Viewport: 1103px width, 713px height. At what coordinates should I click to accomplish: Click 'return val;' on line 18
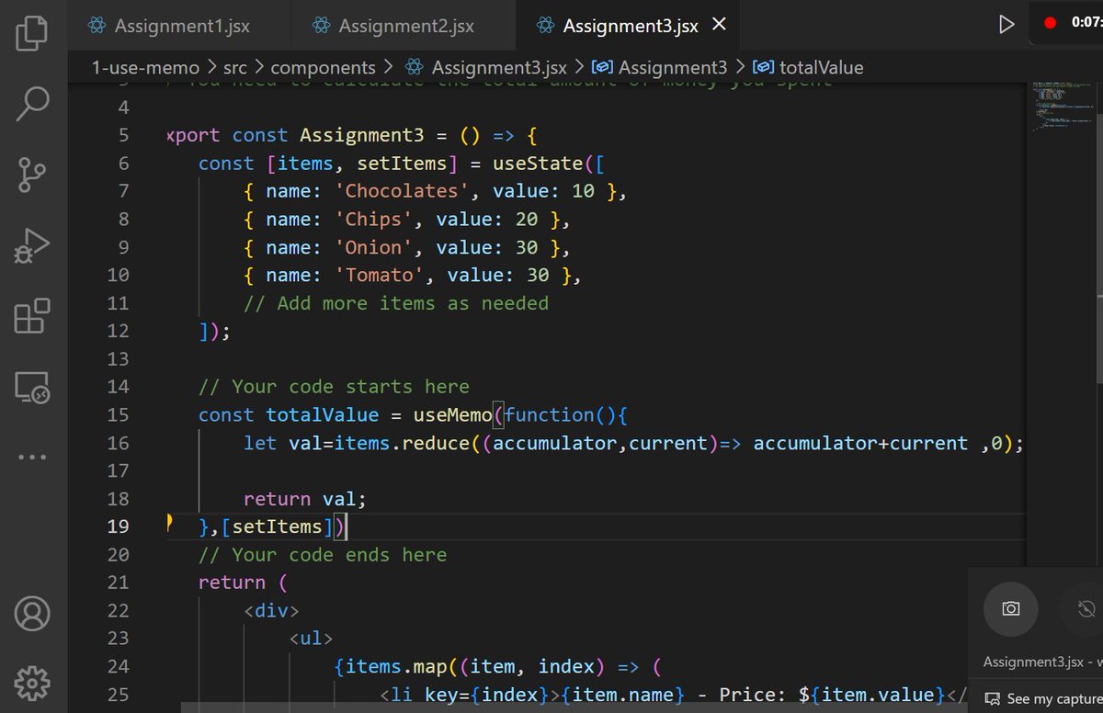(x=305, y=499)
